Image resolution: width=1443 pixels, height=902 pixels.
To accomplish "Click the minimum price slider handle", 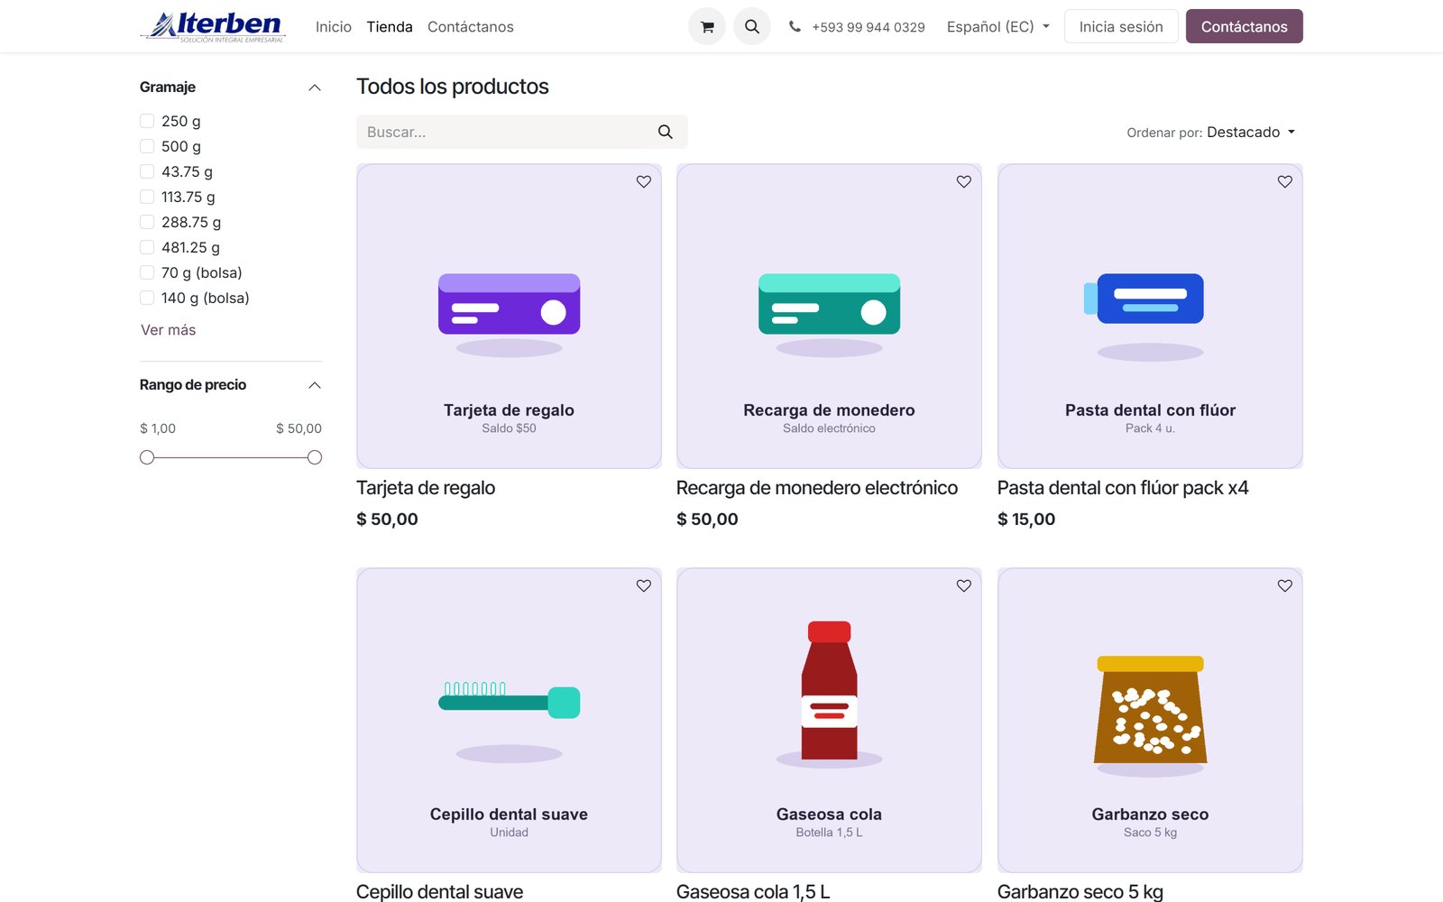I will (x=147, y=457).
